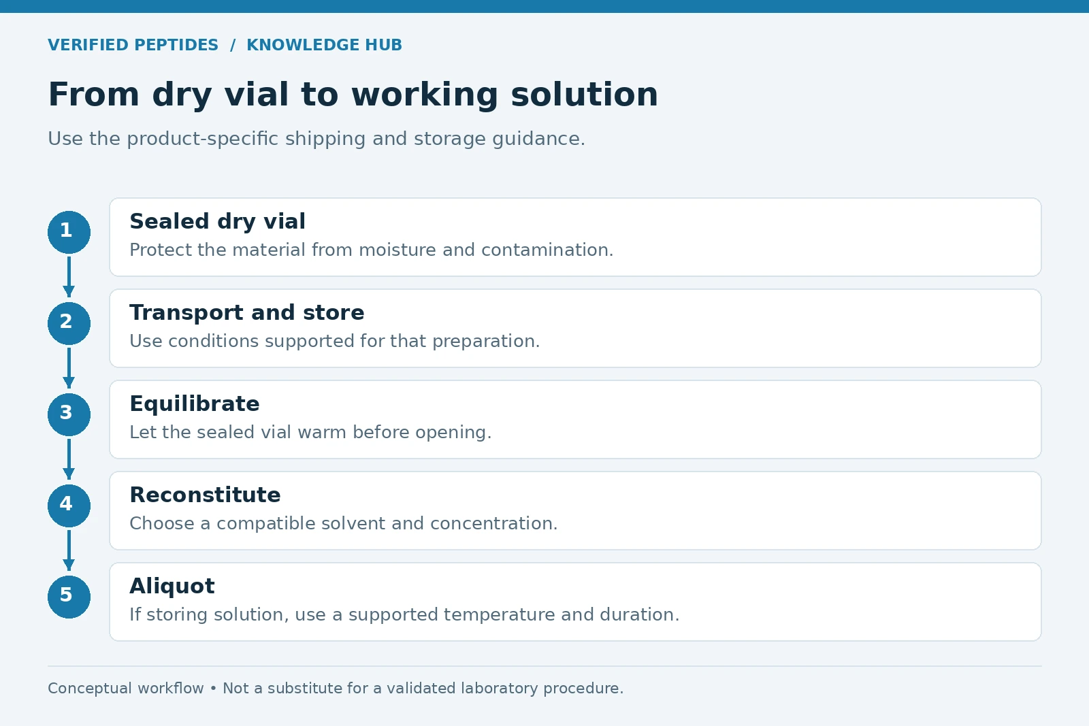This screenshot has width=1089, height=726.
Task: Click 'Let the sealed vial warm' text
Action: point(310,432)
